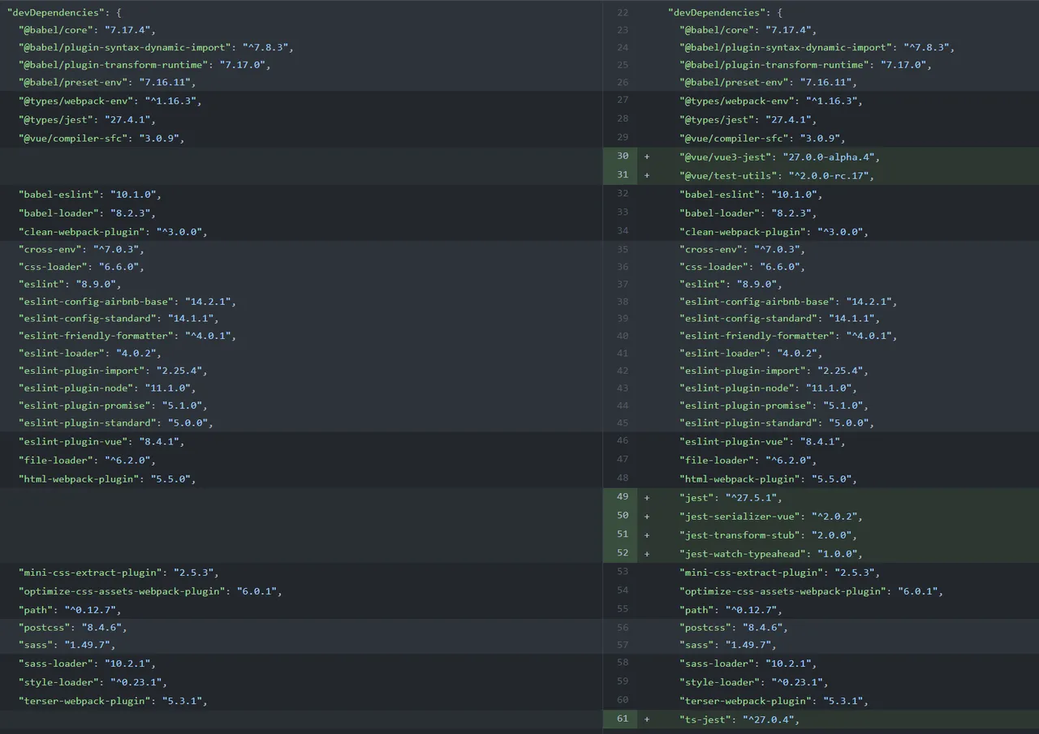Click line number 44 in the gutter
Image resolution: width=1039 pixels, height=734 pixels.
[x=623, y=405]
